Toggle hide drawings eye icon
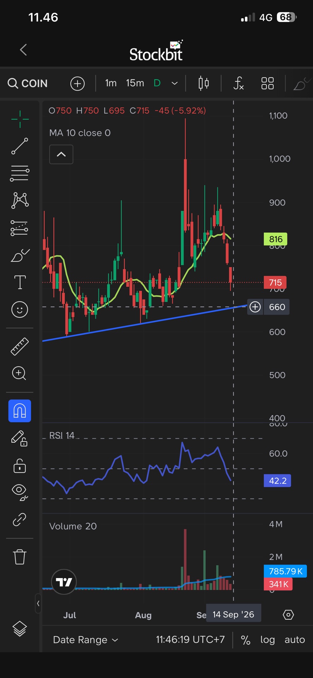 click(20, 493)
